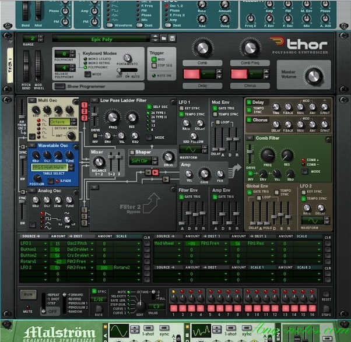The image size is (351, 342).
Task: Enable Trigger MIDI button
Action: 154,59
